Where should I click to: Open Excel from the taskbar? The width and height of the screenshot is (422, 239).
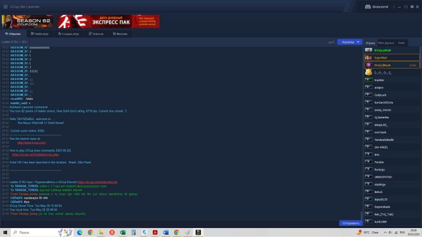click(x=123, y=232)
